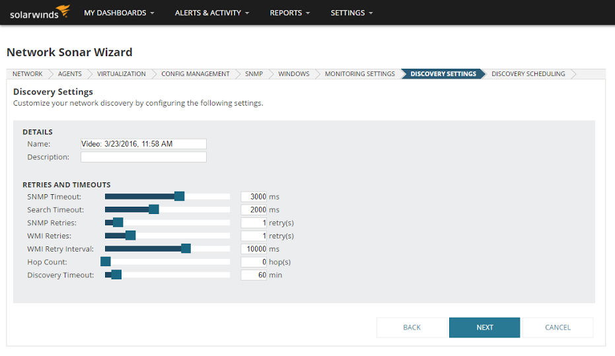Image resolution: width=615 pixels, height=356 pixels.
Task: Cancel the Network Sonar Wizard
Action: [x=558, y=328]
